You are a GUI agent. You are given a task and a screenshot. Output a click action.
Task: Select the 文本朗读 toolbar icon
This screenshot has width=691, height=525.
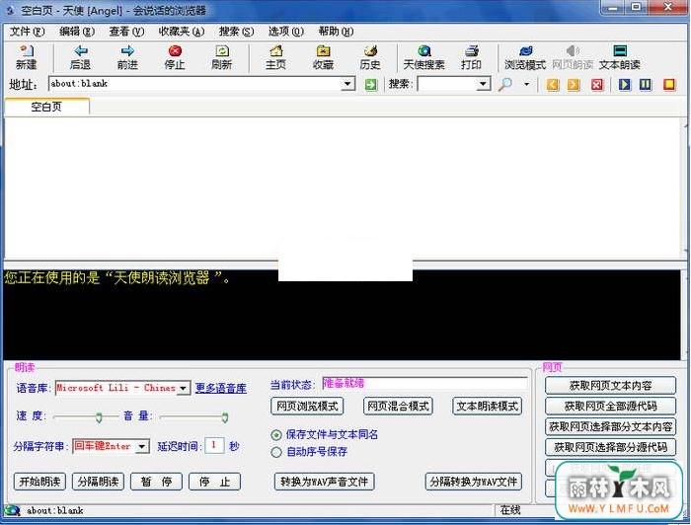point(620,57)
